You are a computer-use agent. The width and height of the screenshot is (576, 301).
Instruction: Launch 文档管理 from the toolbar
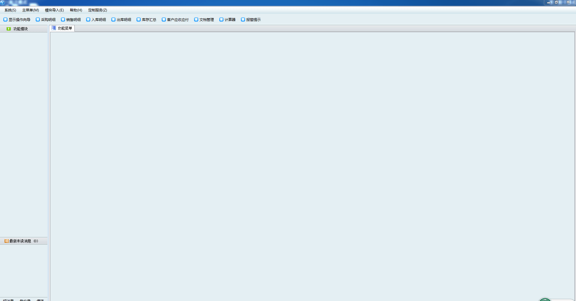pos(204,20)
